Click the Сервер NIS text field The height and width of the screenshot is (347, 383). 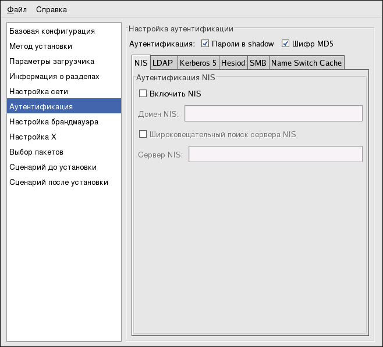point(275,154)
